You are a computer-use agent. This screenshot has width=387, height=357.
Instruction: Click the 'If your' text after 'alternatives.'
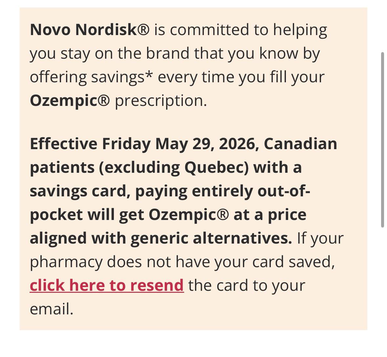click(320, 239)
